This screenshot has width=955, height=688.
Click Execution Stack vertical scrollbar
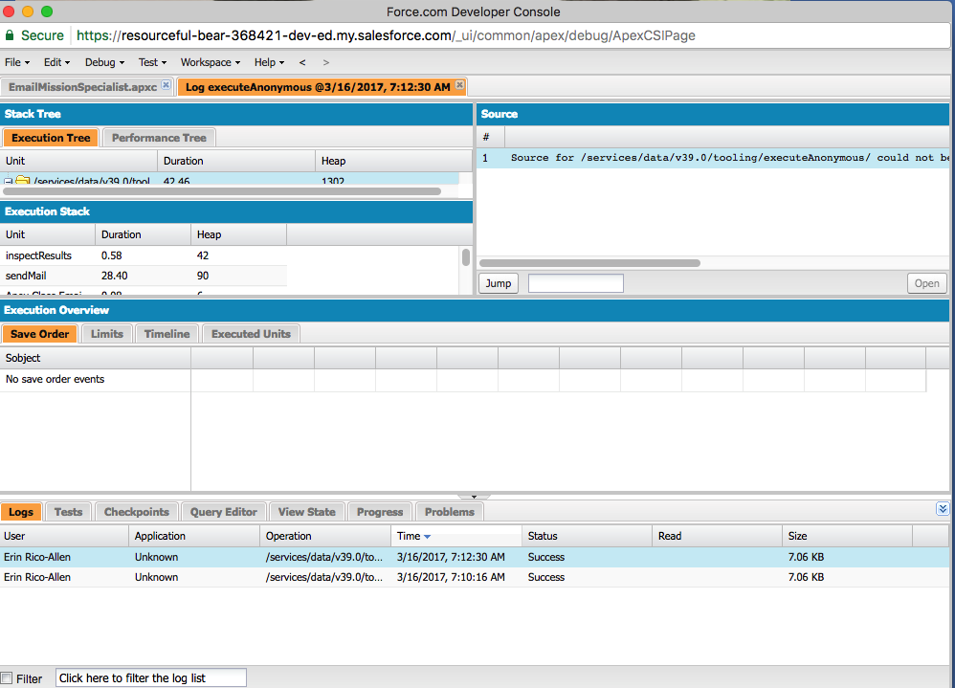(466, 257)
